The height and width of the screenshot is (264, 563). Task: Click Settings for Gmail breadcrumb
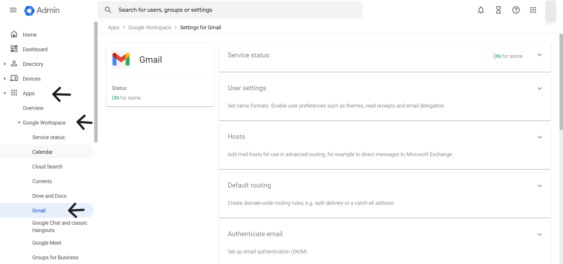click(x=201, y=27)
